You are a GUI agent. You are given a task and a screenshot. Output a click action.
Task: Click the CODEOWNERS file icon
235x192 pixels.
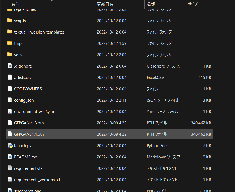[x=10, y=88]
